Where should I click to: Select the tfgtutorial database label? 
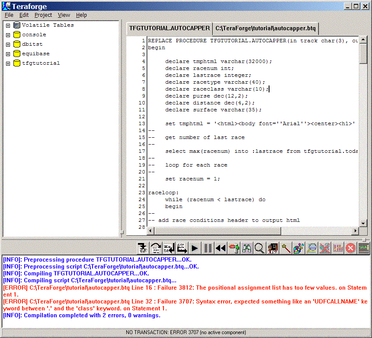(41, 63)
